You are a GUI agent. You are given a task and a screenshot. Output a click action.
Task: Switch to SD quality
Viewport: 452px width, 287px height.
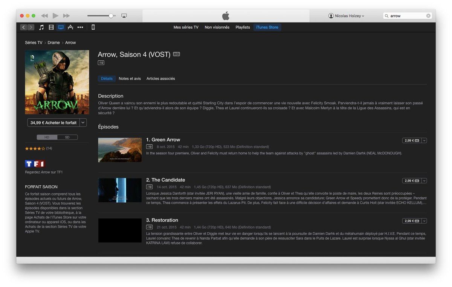[x=67, y=137]
